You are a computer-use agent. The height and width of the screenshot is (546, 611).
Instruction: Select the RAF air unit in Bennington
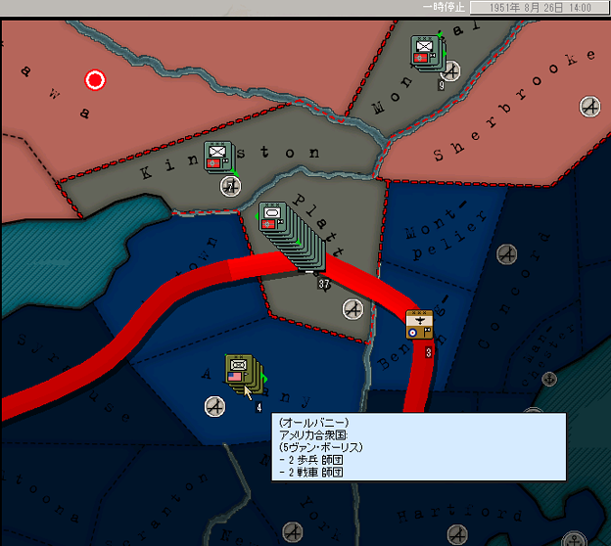click(x=419, y=325)
